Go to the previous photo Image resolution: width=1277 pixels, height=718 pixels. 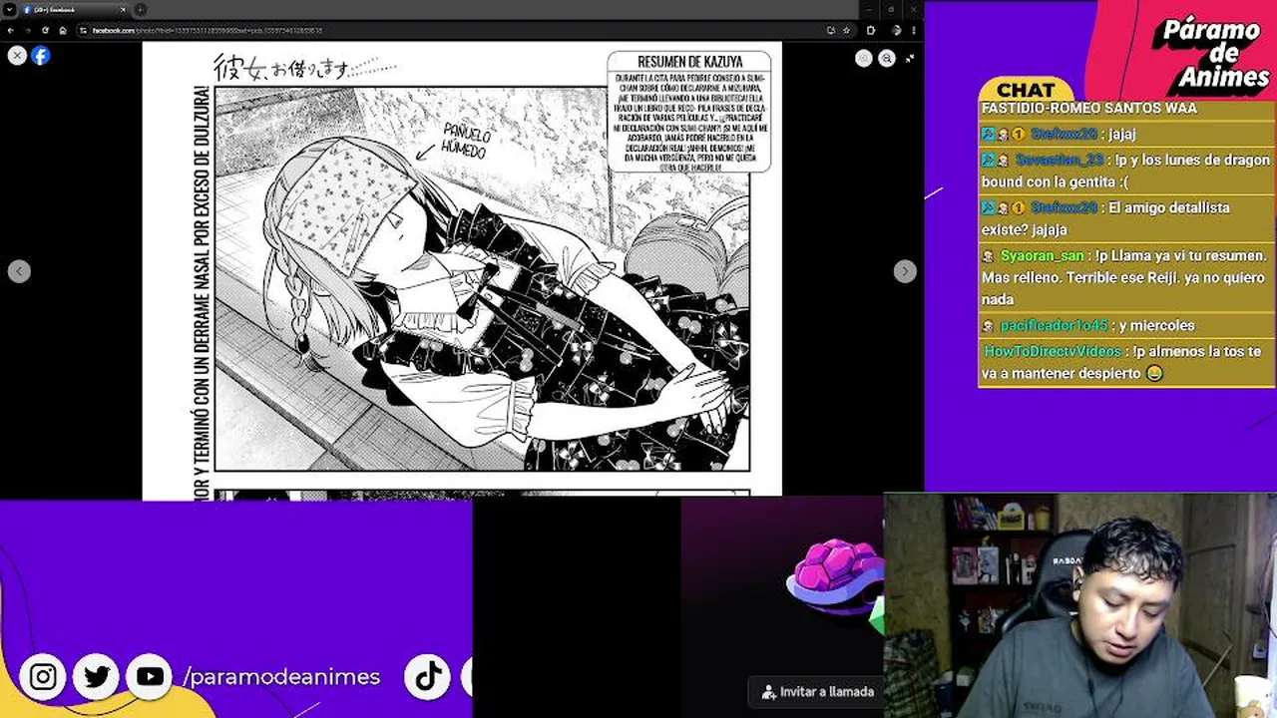click(x=19, y=271)
